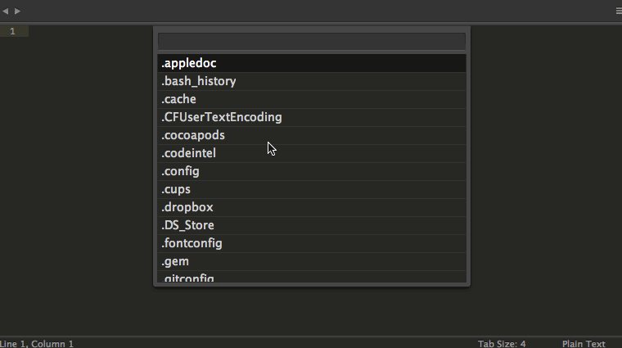Select the .gitconfig entry

[x=312, y=277]
